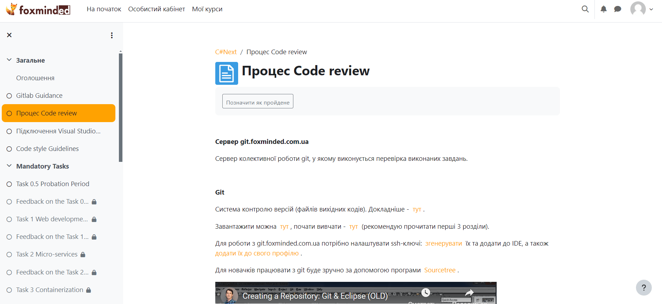Go to Мої курси in top navigation
This screenshot has width=662, height=304.
tap(207, 9)
